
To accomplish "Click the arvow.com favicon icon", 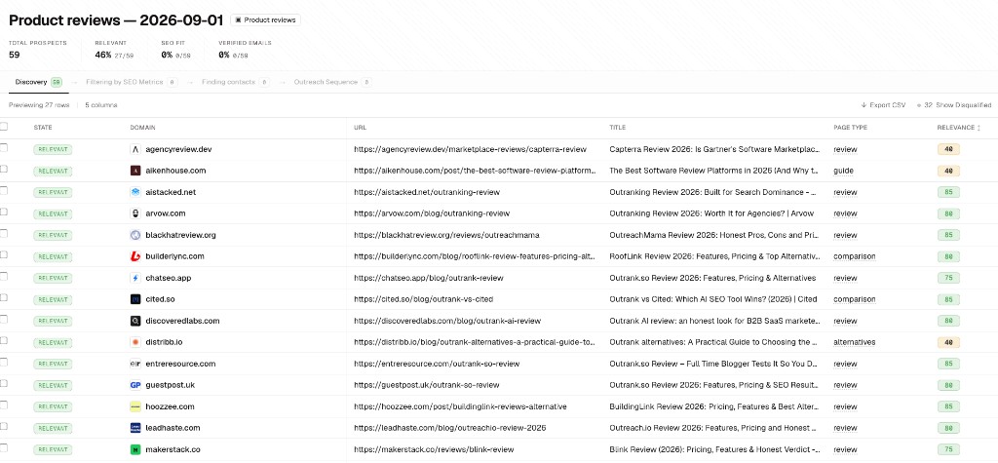I will 134,213.
